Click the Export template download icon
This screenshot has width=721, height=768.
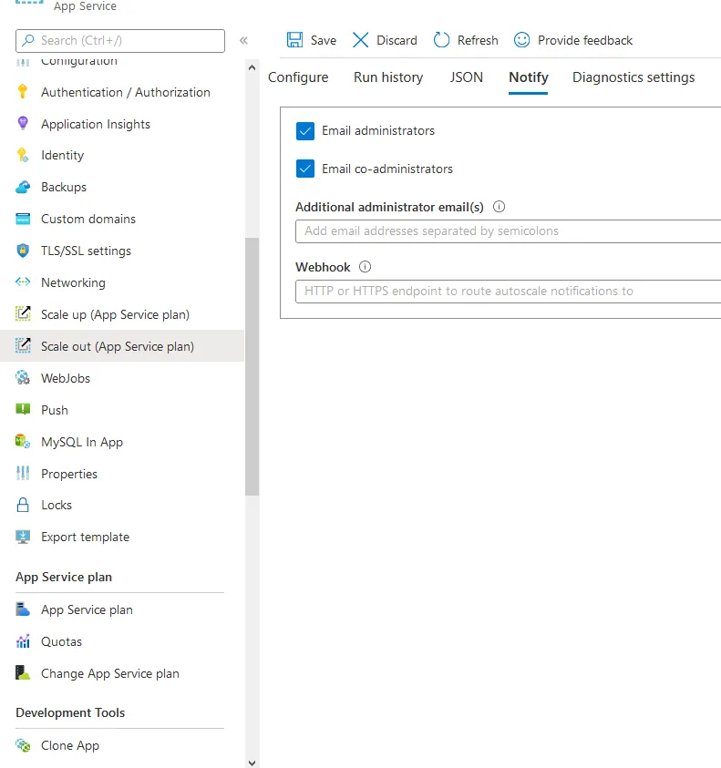pyautogui.click(x=23, y=537)
